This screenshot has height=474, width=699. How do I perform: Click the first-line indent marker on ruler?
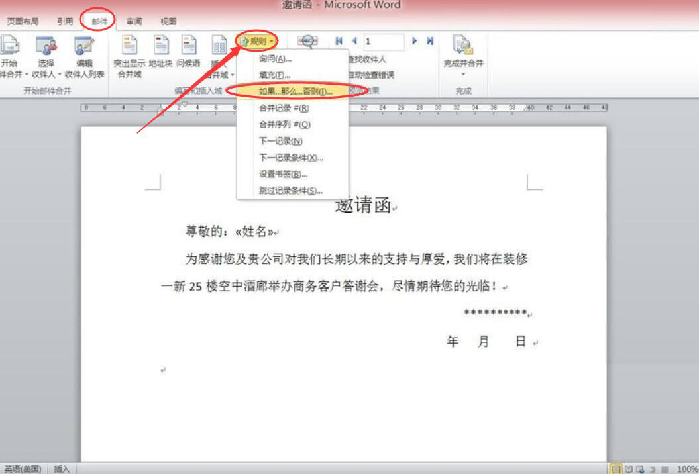point(185,105)
